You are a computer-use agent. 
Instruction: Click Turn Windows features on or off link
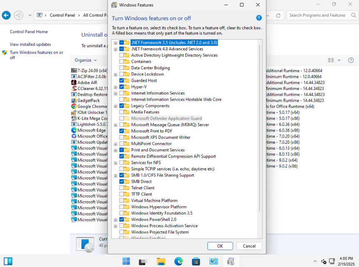click(36, 55)
